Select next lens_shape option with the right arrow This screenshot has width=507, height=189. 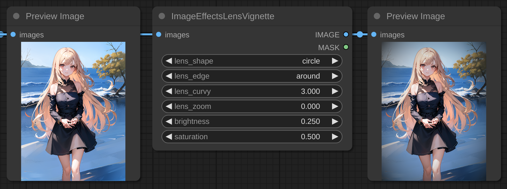[x=335, y=61]
